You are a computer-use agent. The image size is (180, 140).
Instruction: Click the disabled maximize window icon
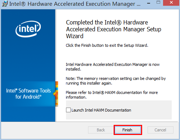158,3
